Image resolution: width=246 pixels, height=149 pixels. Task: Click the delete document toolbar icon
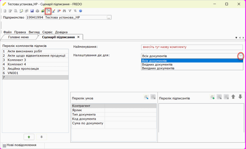coord(16,11)
